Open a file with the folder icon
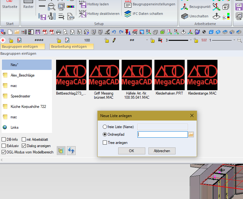The image size is (243, 199). pos(17,32)
